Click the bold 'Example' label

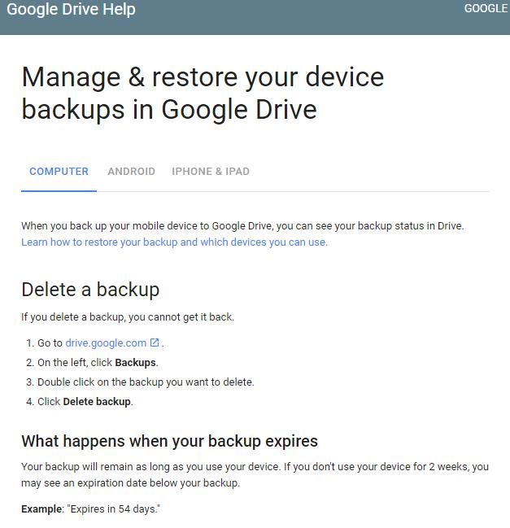pos(41,508)
